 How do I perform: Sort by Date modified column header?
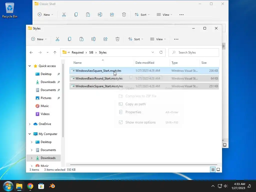pos(152,63)
